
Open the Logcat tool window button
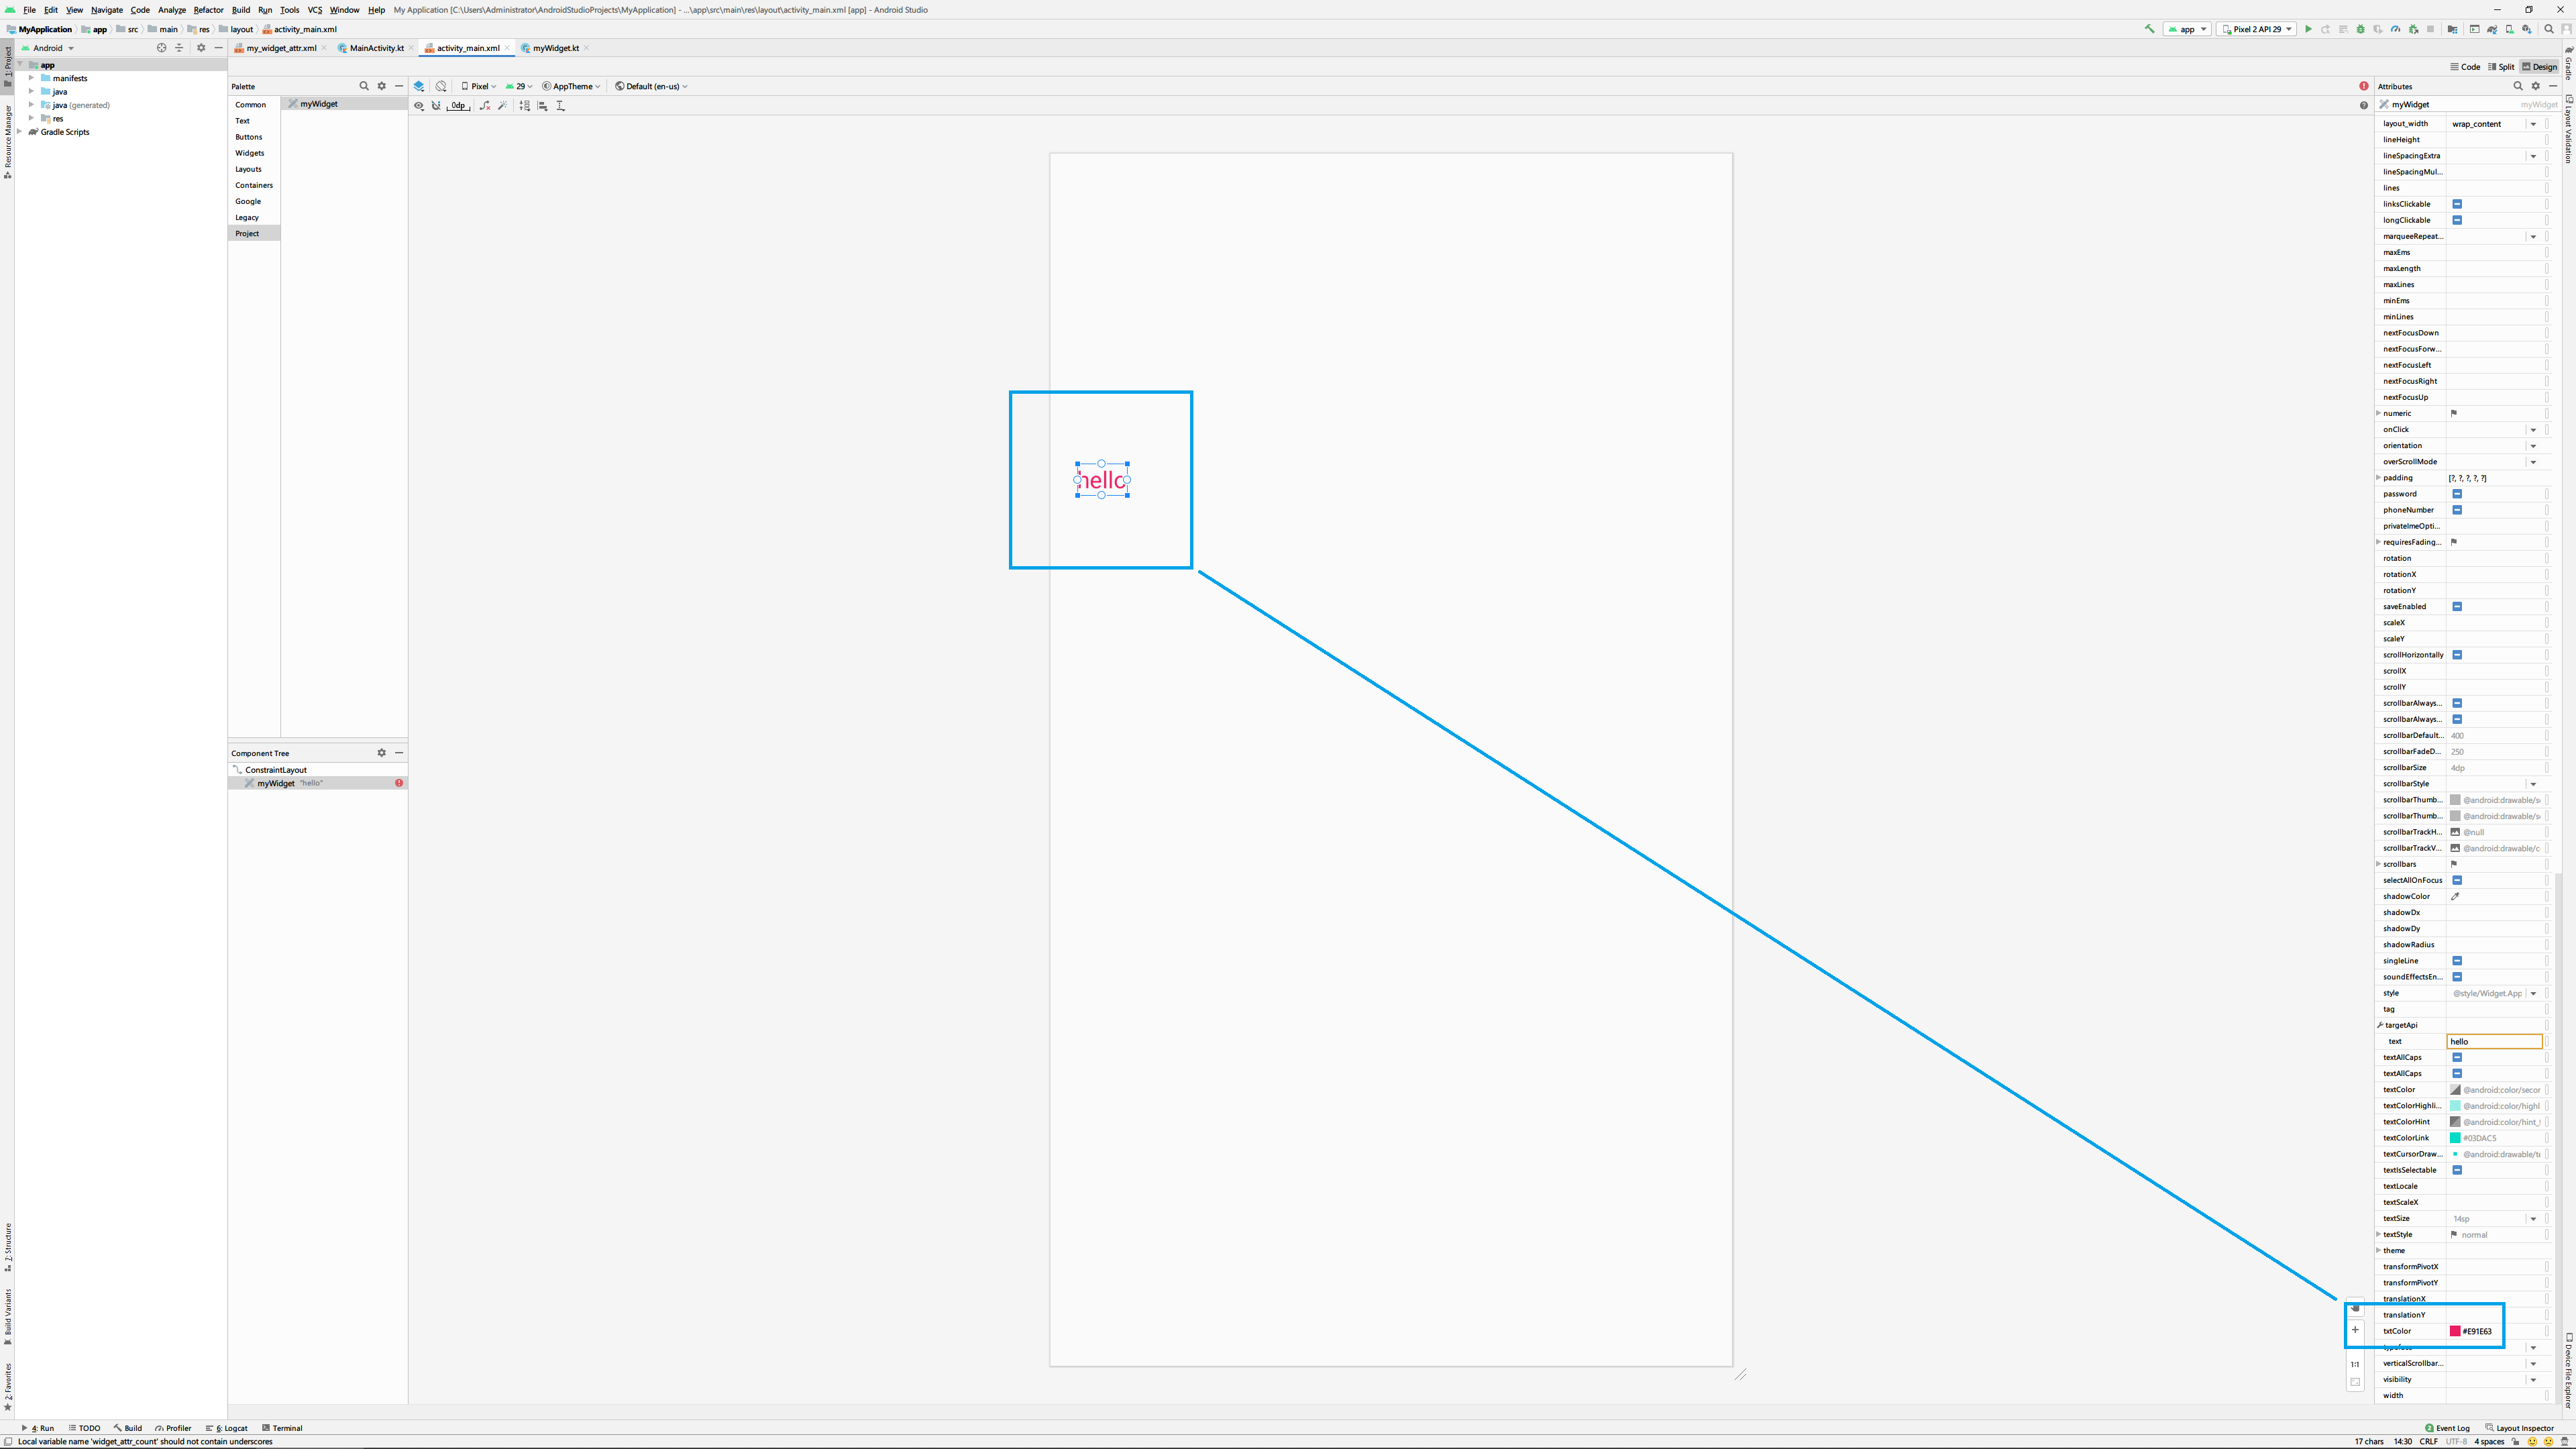(x=227, y=1428)
